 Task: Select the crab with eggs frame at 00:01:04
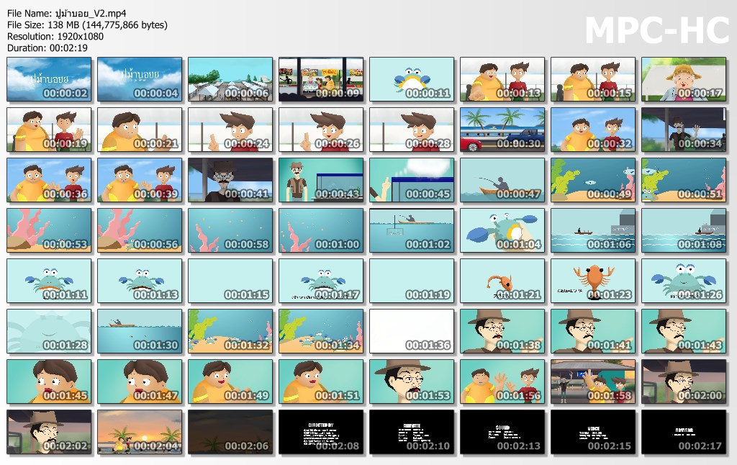pyautogui.click(x=502, y=231)
